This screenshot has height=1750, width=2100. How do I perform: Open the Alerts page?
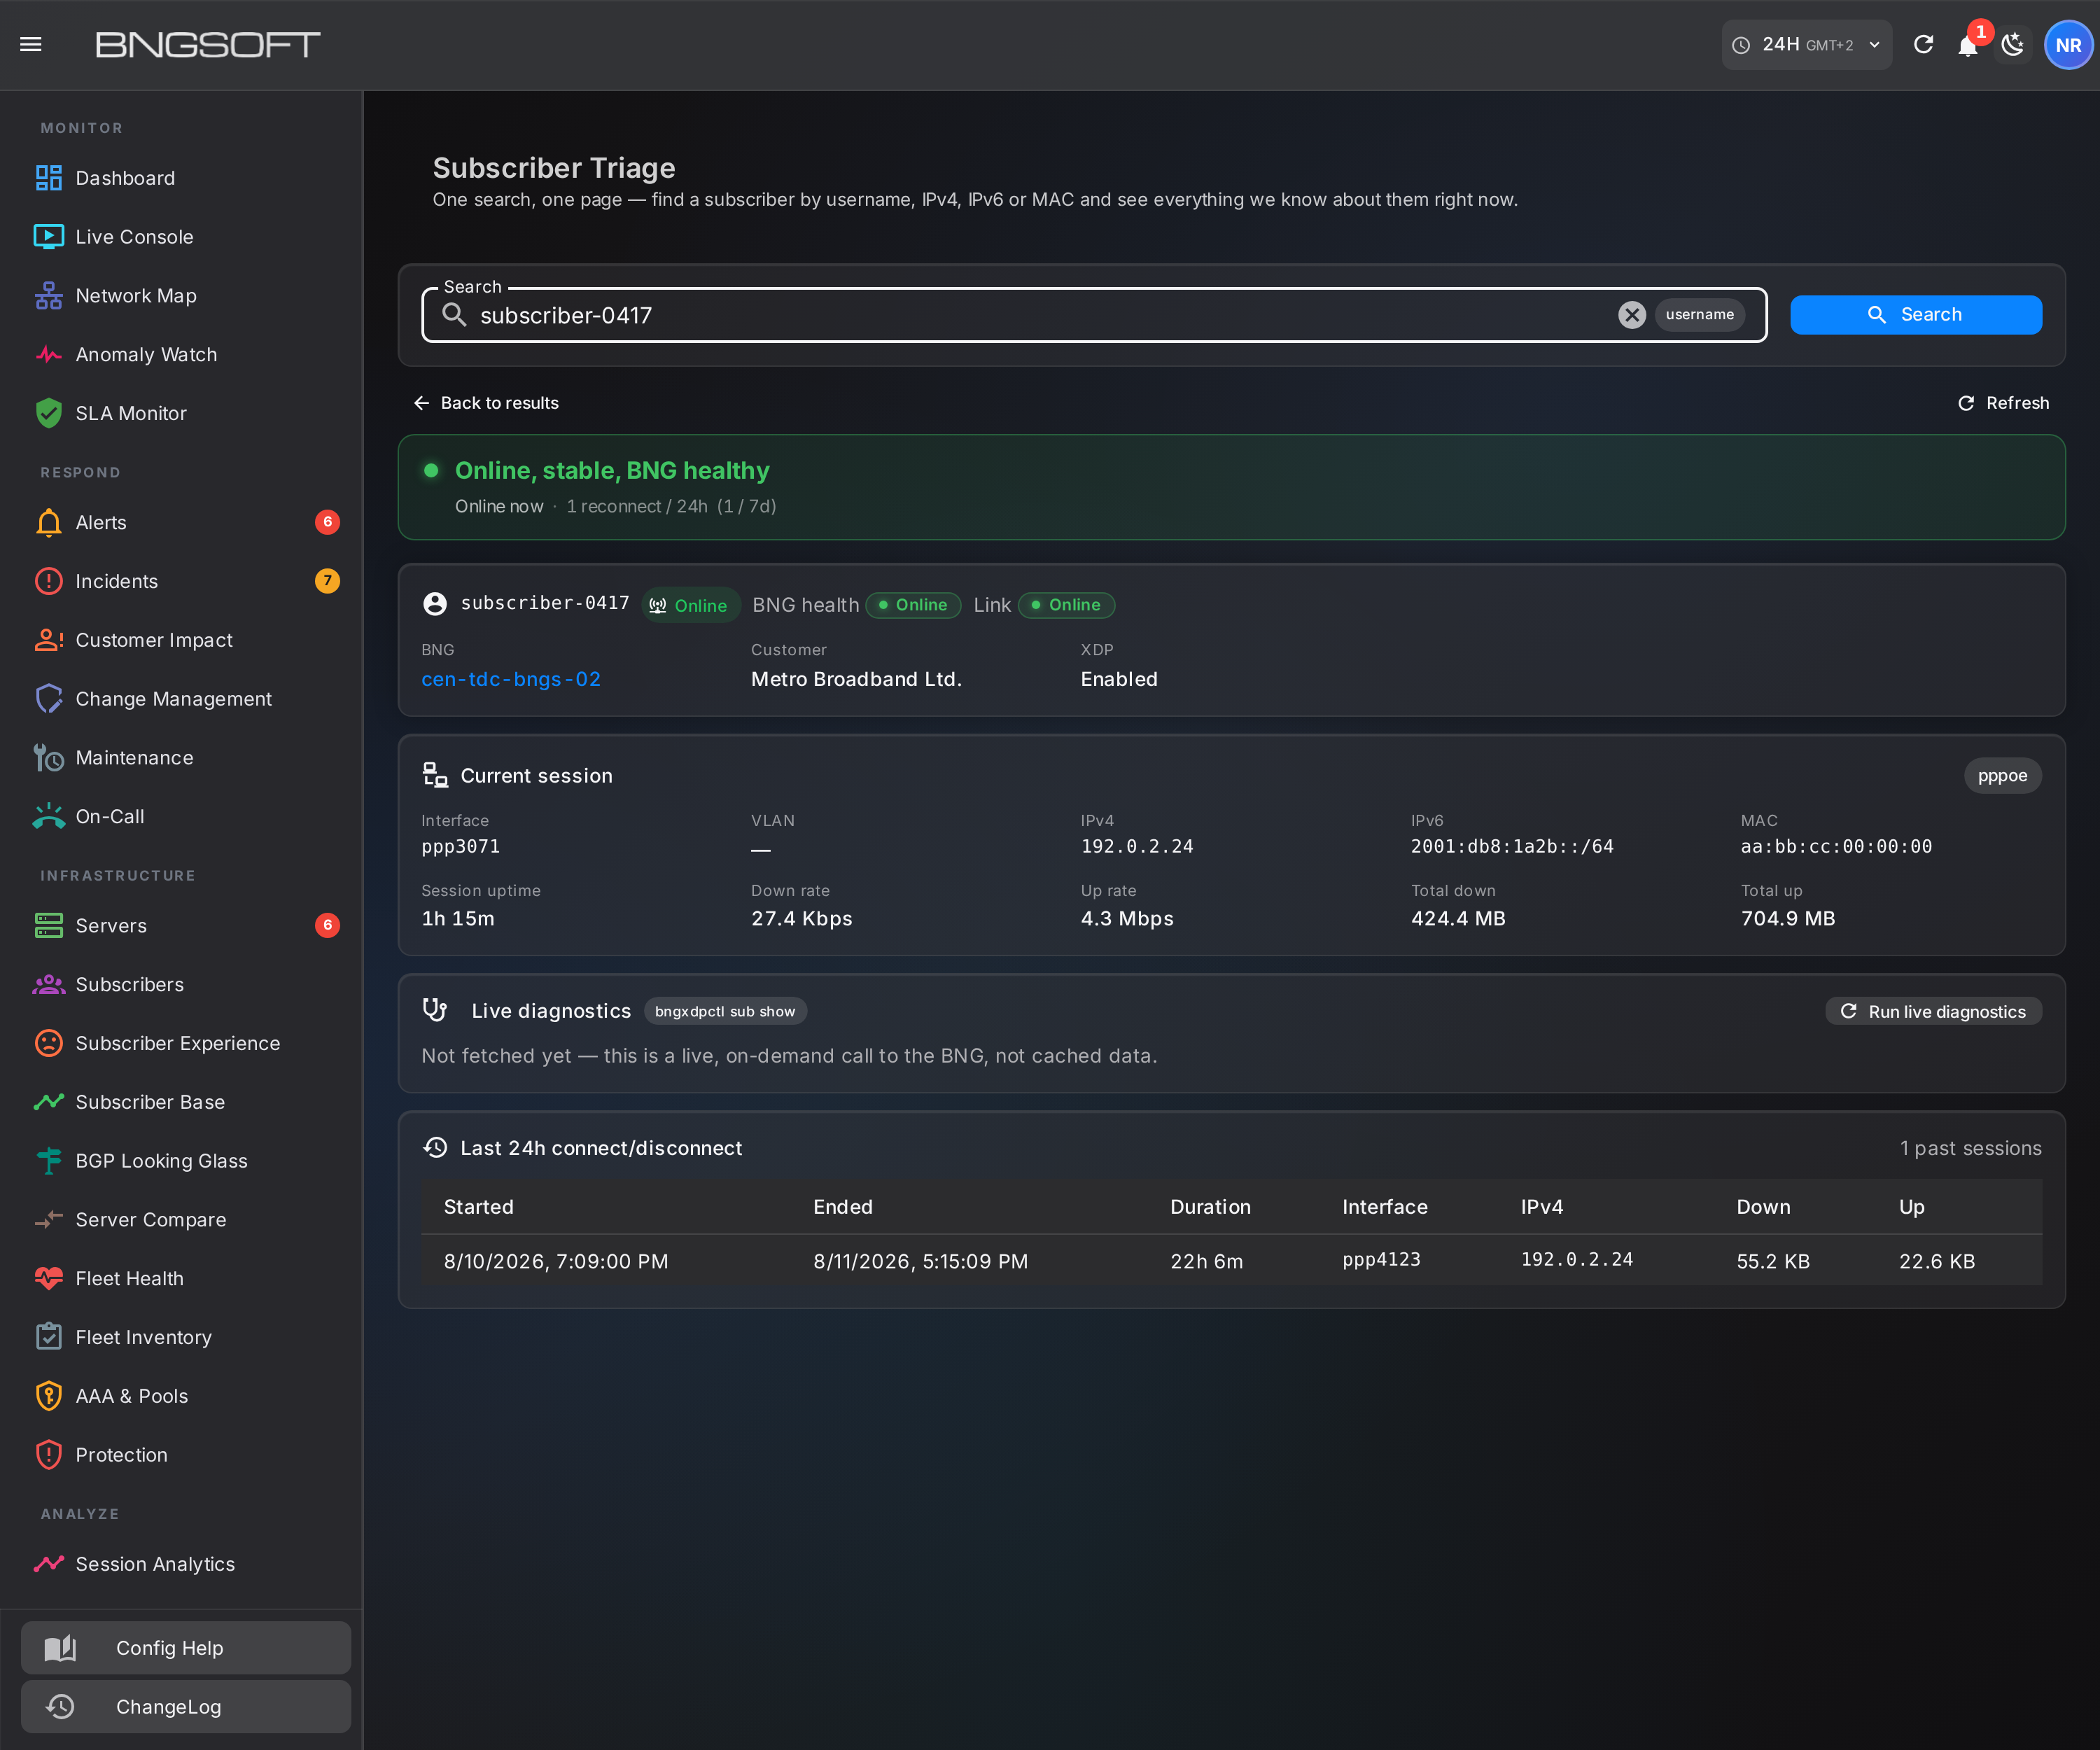coord(181,522)
